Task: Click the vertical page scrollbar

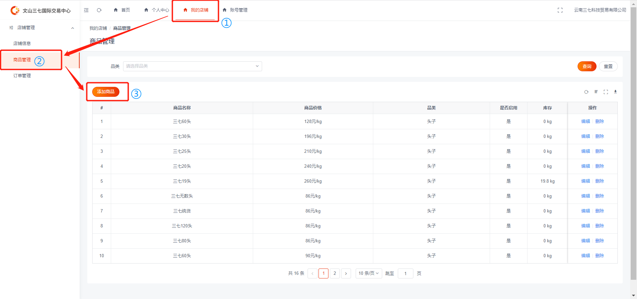Action: pyautogui.click(x=633, y=143)
